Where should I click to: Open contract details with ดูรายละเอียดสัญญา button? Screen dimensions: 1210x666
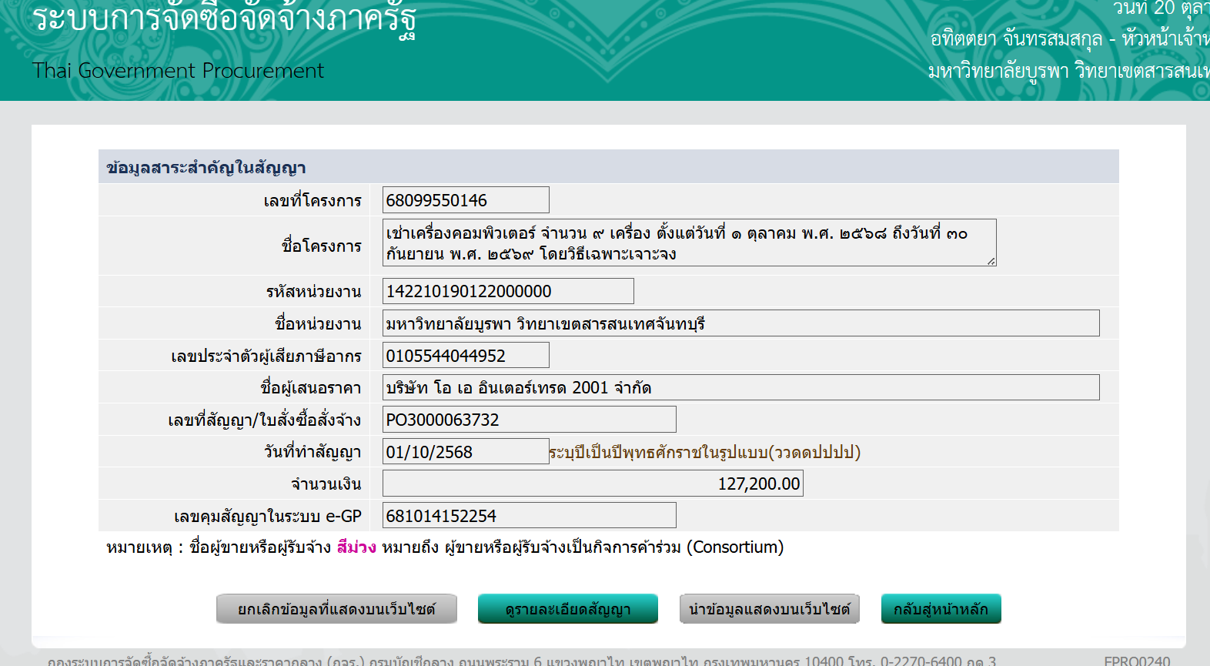pos(567,609)
